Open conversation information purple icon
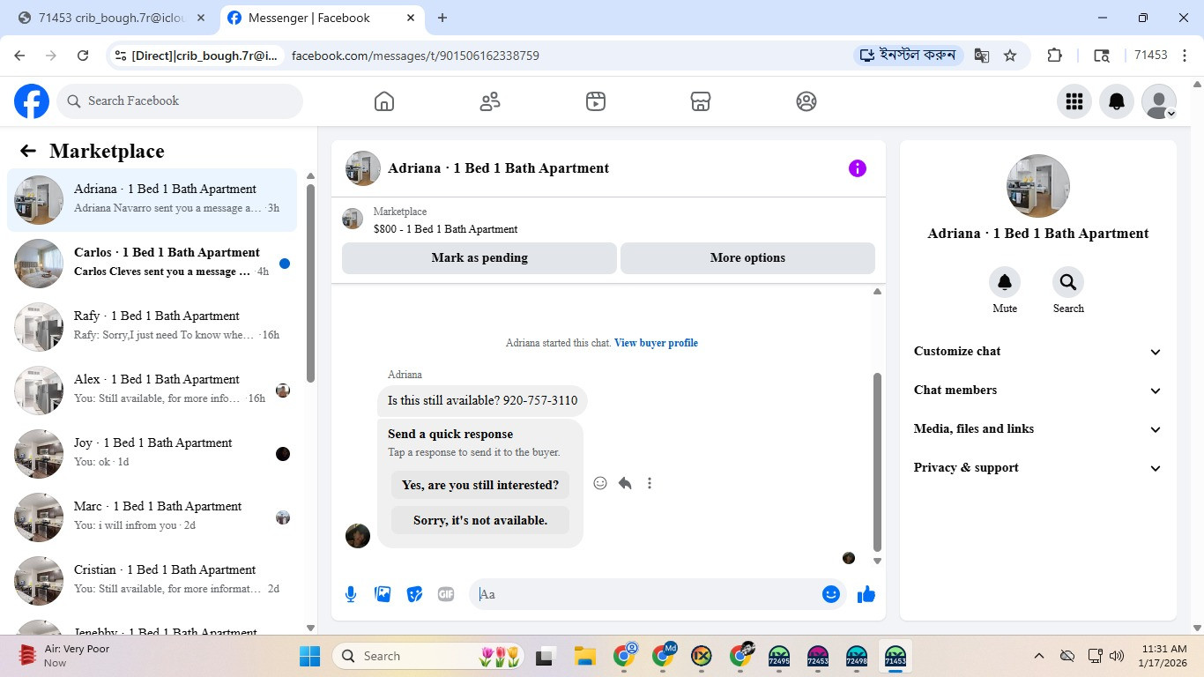 click(x=858, y=168)
